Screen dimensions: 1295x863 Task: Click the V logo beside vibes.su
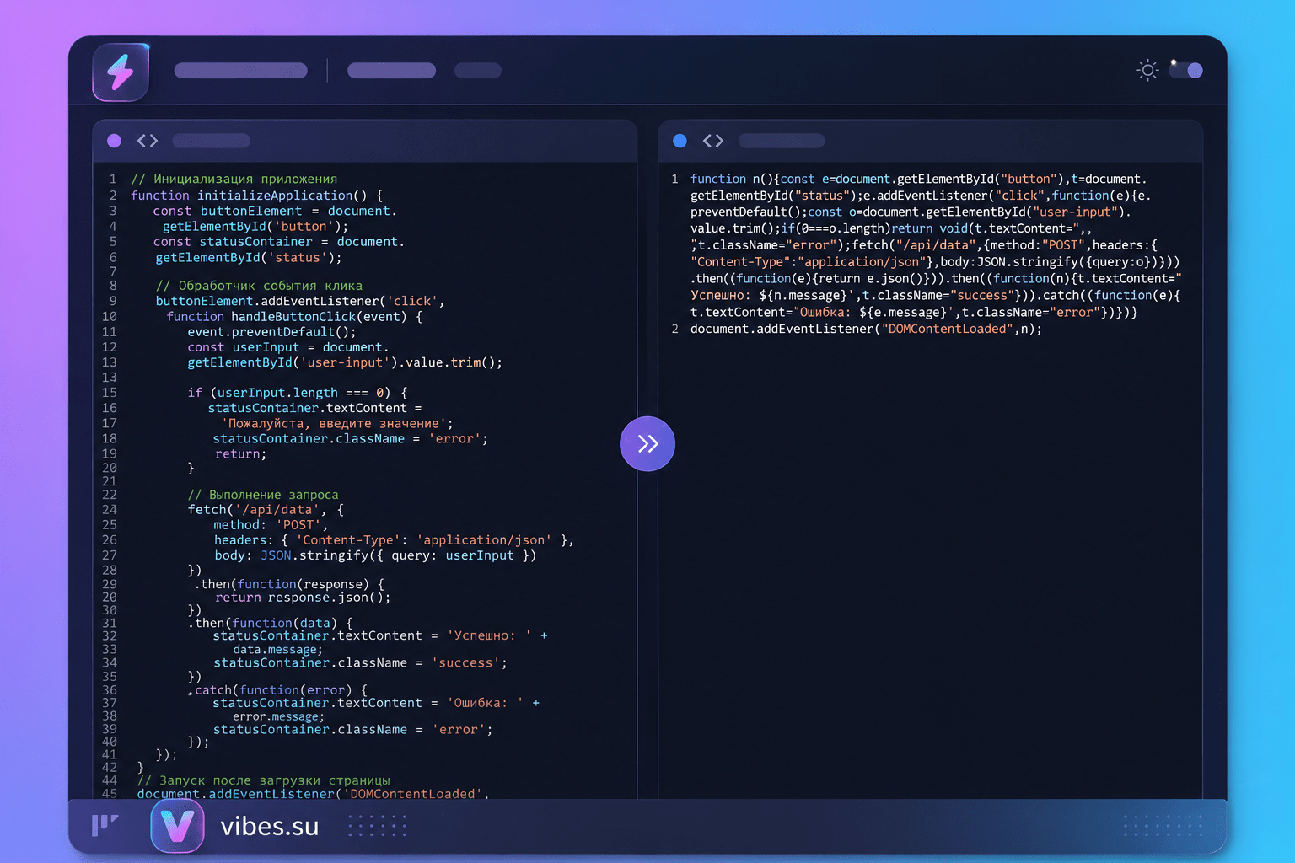pyautogui.click(x=177, y=826)
